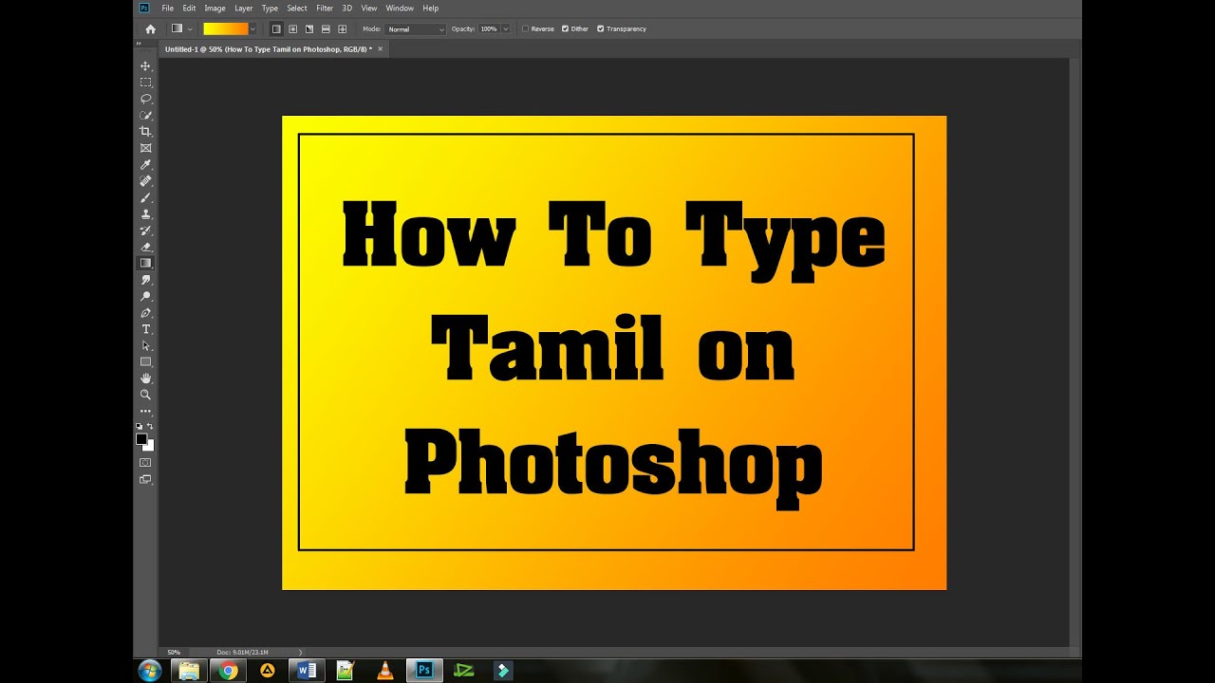The height and width of the screenshot is (683, 1215).
Task: Click the Change Screen Mode icon
Action: [x=145, y=479]
